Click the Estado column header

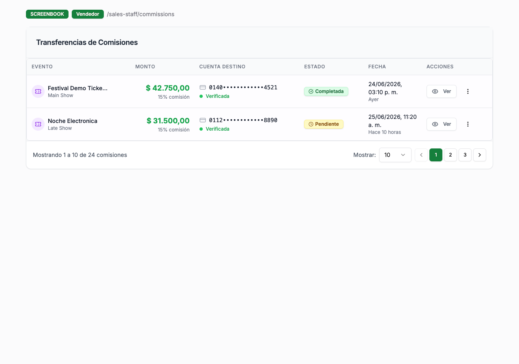(x=315, y=67)
